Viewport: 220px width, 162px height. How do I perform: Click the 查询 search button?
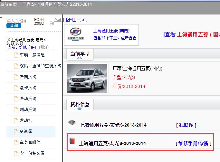pos(14,25)
